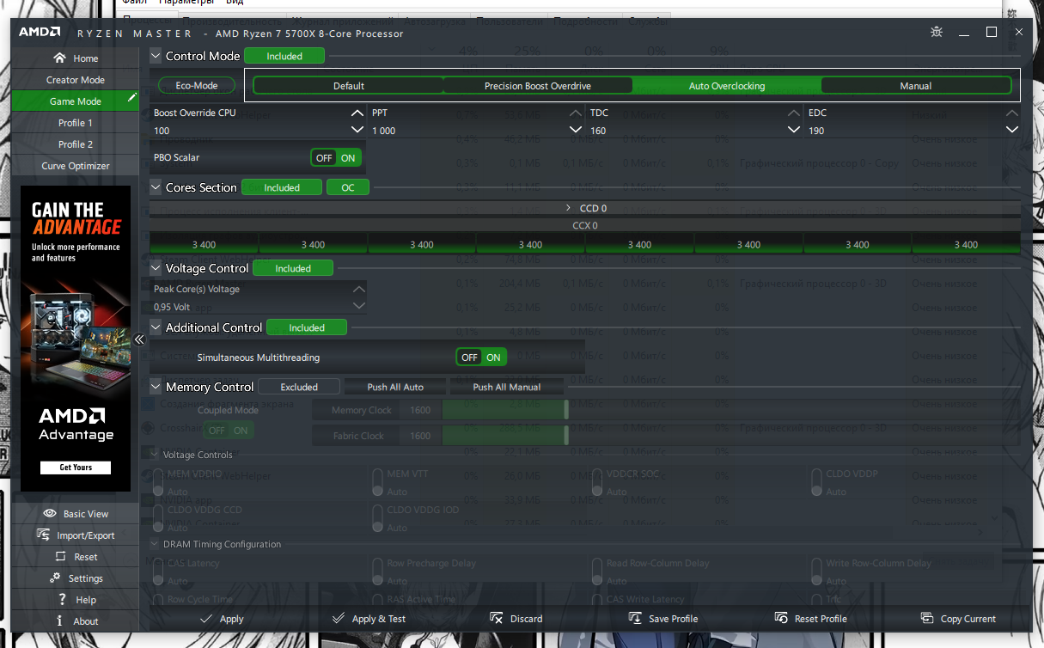This screenshot has height=648, width=1044.
Task: Toggle Voltage Control Included state
Action: point(293,268)
